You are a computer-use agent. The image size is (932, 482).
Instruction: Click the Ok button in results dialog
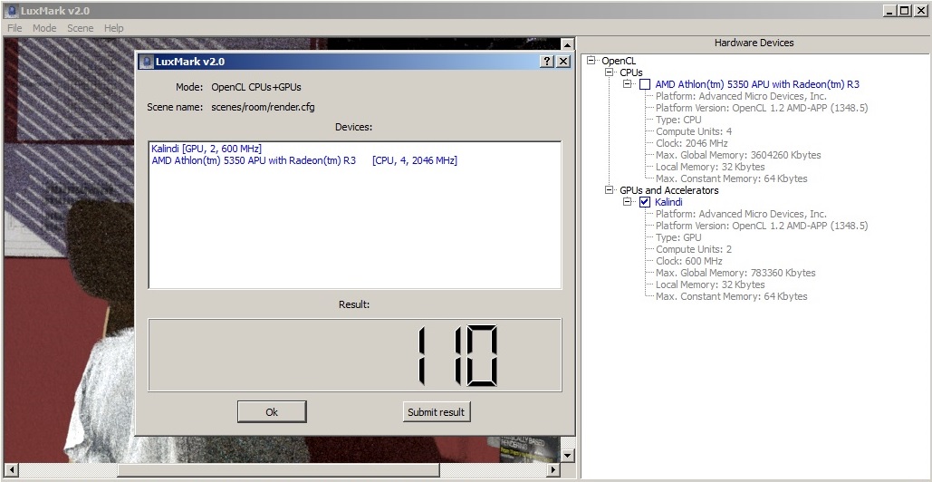click(272, 412)
